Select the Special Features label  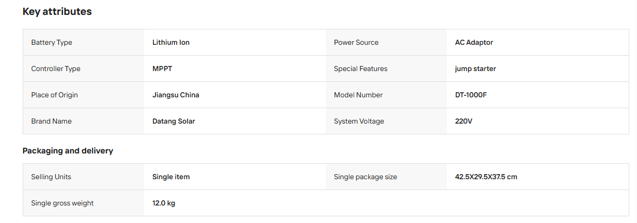360,68
